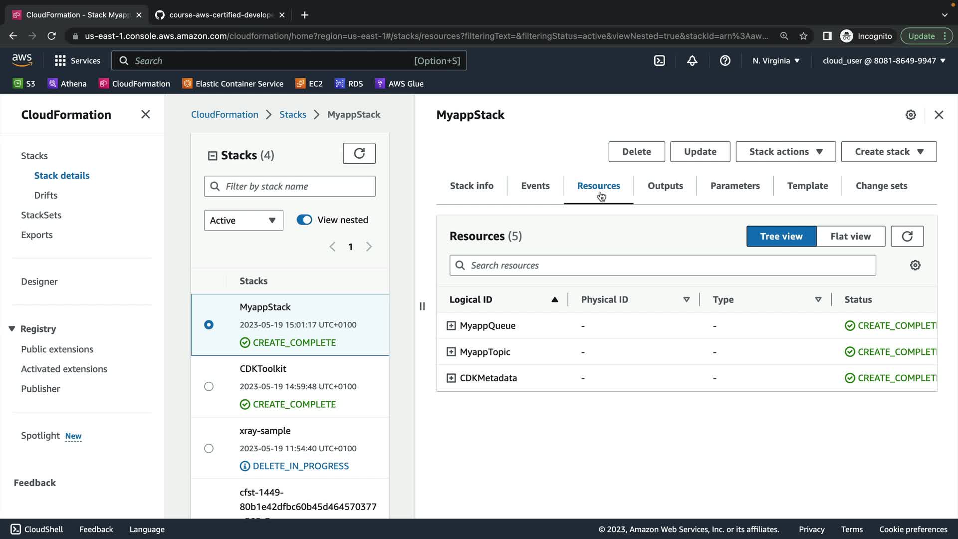Open the notifications bell icon
The height and width of the screenshot is (539, 958).
(692, 61)
